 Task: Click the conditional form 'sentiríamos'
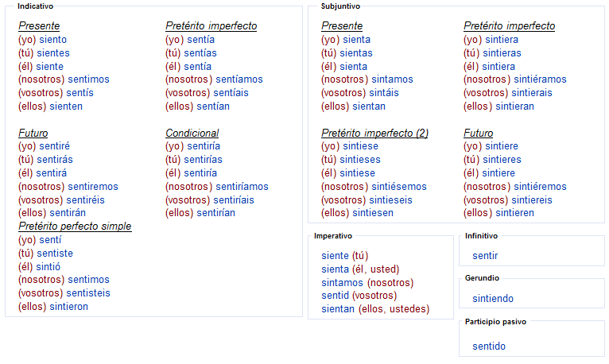[242, 187]
